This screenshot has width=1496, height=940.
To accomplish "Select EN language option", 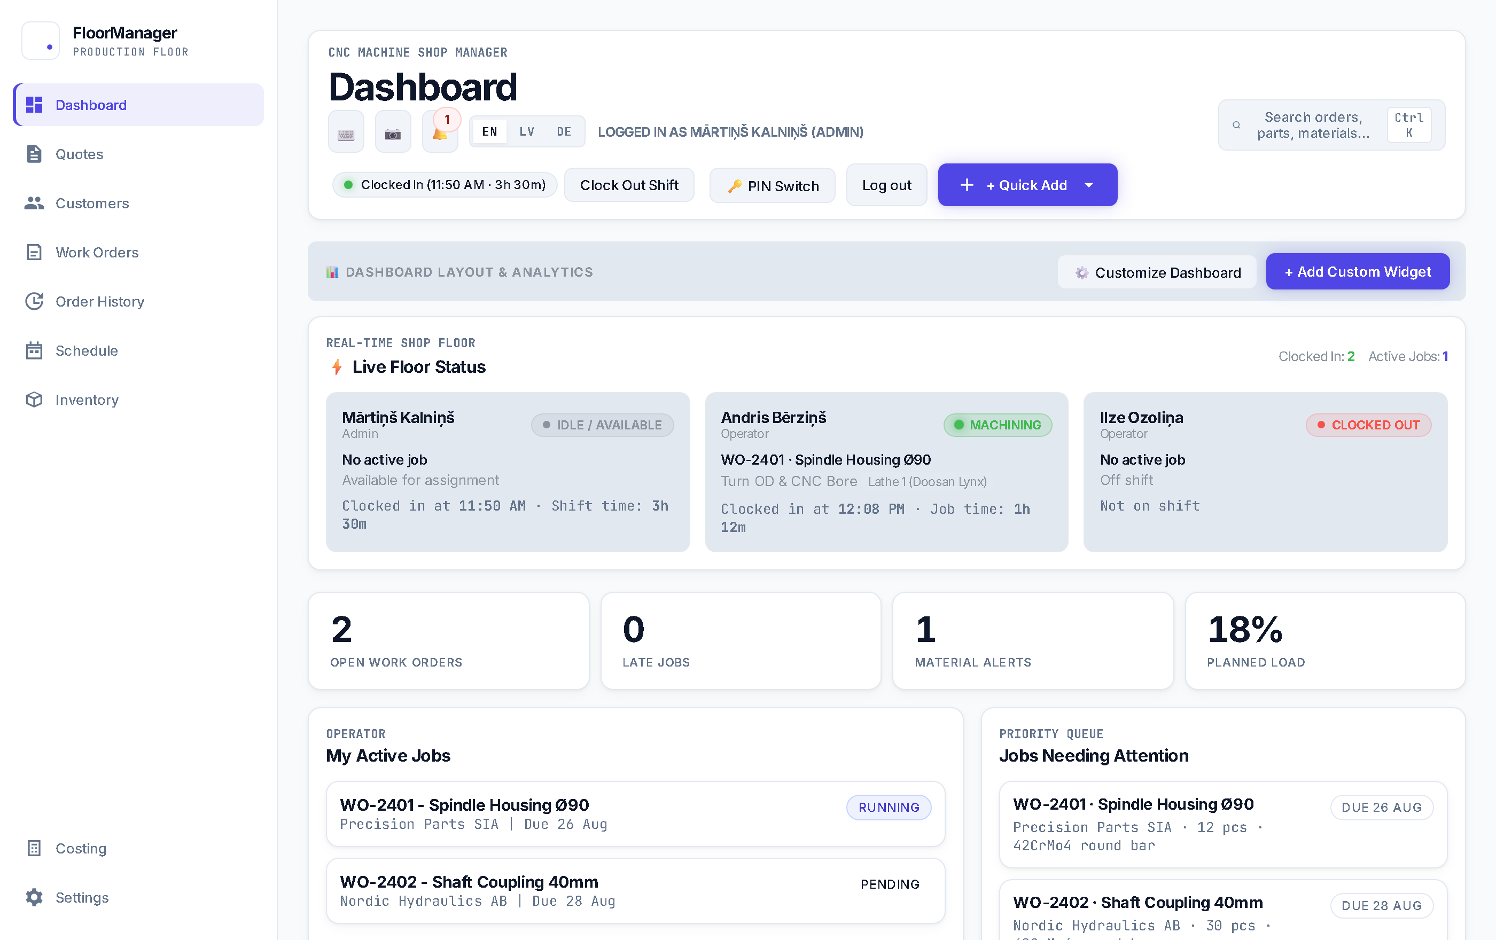I will coord(489,131).
